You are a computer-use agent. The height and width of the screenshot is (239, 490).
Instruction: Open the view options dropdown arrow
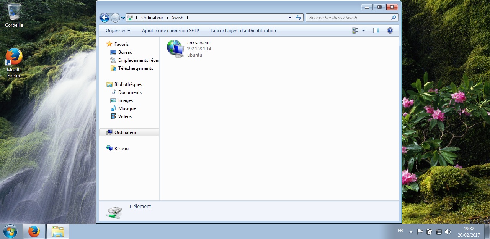pyautogui.click(x=363, y=31)
